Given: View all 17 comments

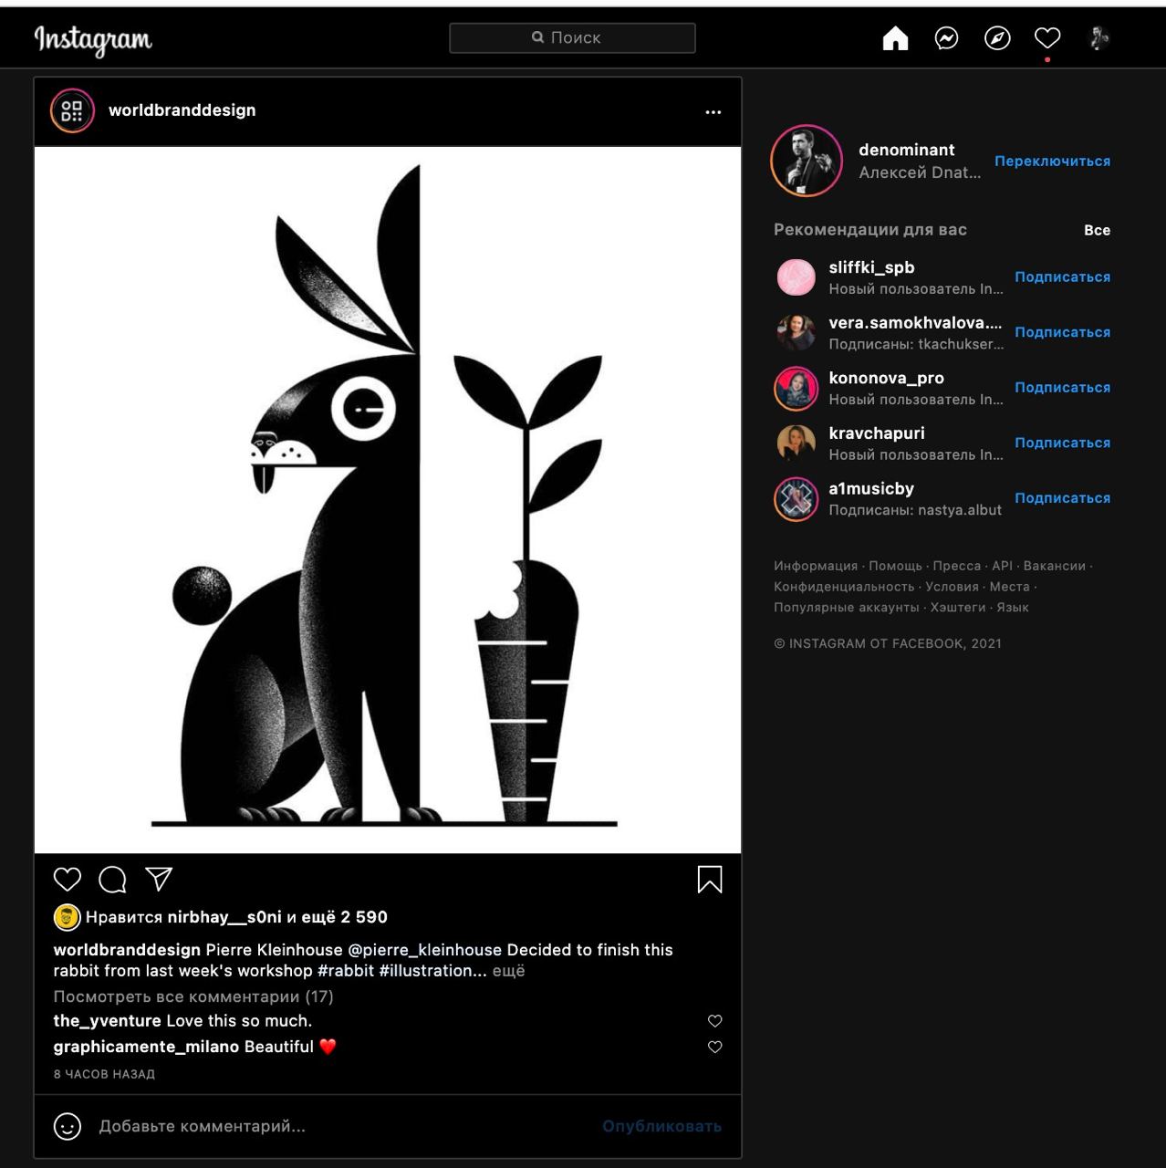Looking at the screenshot, I should tap(193, 996).
